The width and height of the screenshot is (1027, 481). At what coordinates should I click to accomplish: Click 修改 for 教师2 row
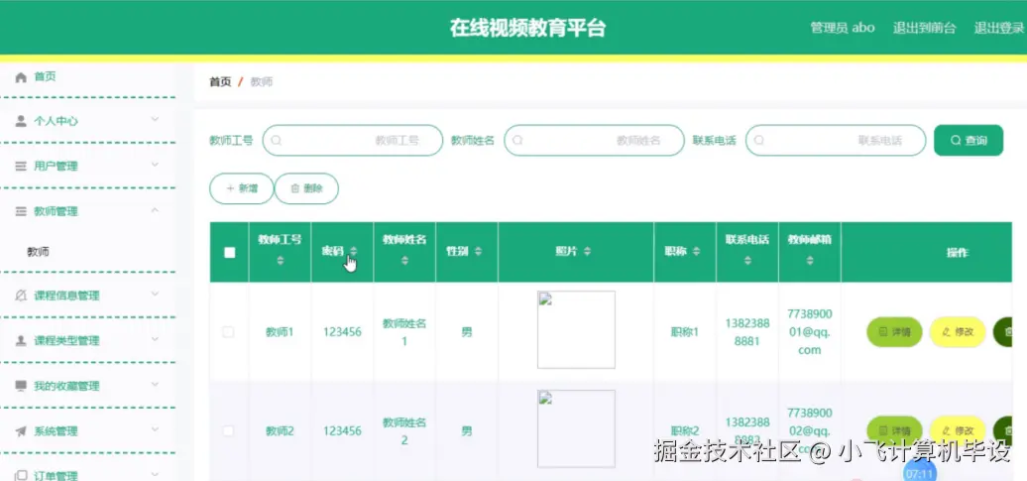[958, 430]
